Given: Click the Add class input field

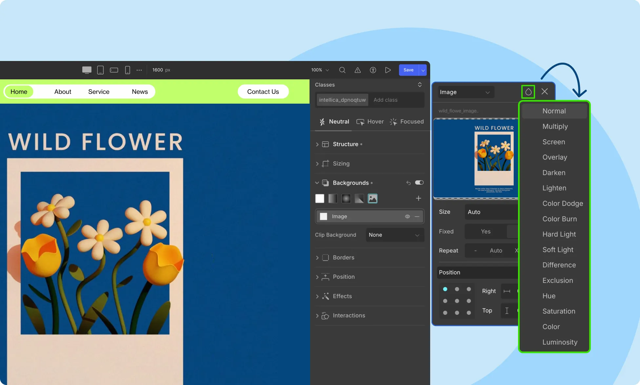Looking at the screenshot, I should pyautogui.click(x=396, y=100).
